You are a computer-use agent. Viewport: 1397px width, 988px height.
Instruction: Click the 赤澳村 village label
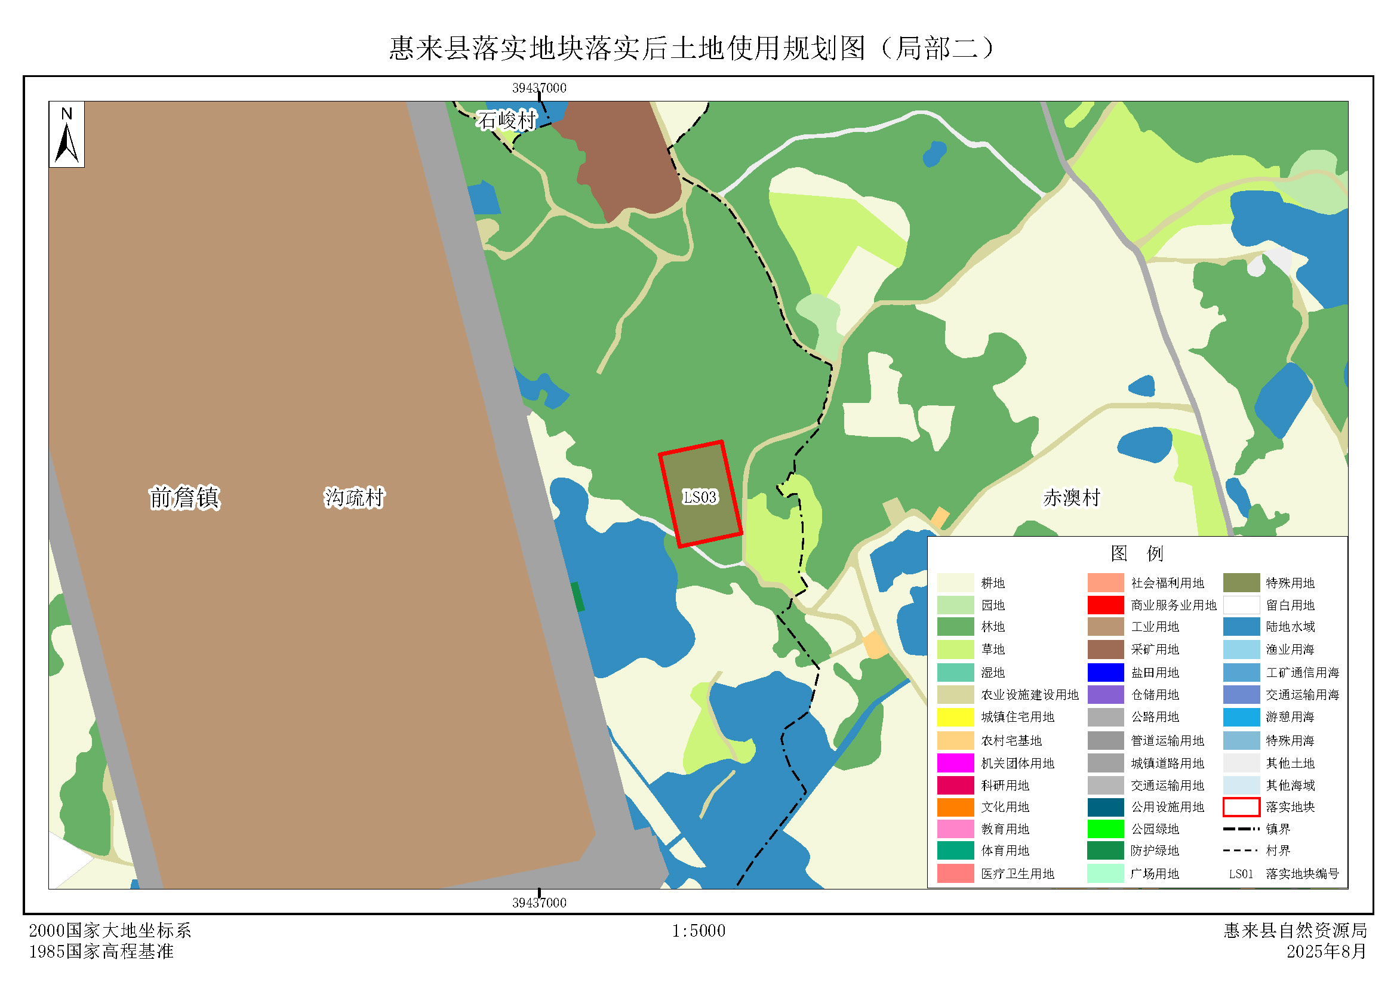[x=1072, y=498]
